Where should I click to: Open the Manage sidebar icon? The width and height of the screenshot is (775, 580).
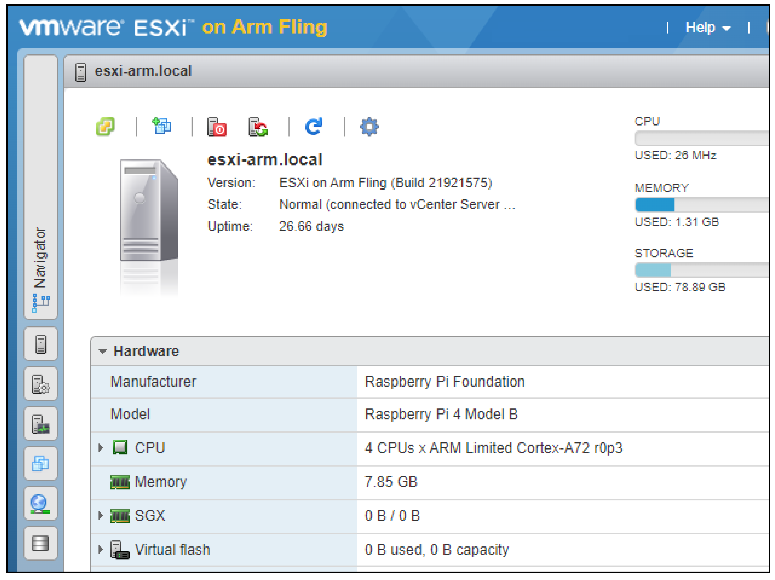click(41, 384)
